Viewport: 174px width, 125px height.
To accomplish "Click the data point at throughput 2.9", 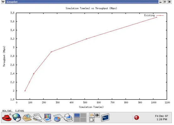I will click(51, 52).
